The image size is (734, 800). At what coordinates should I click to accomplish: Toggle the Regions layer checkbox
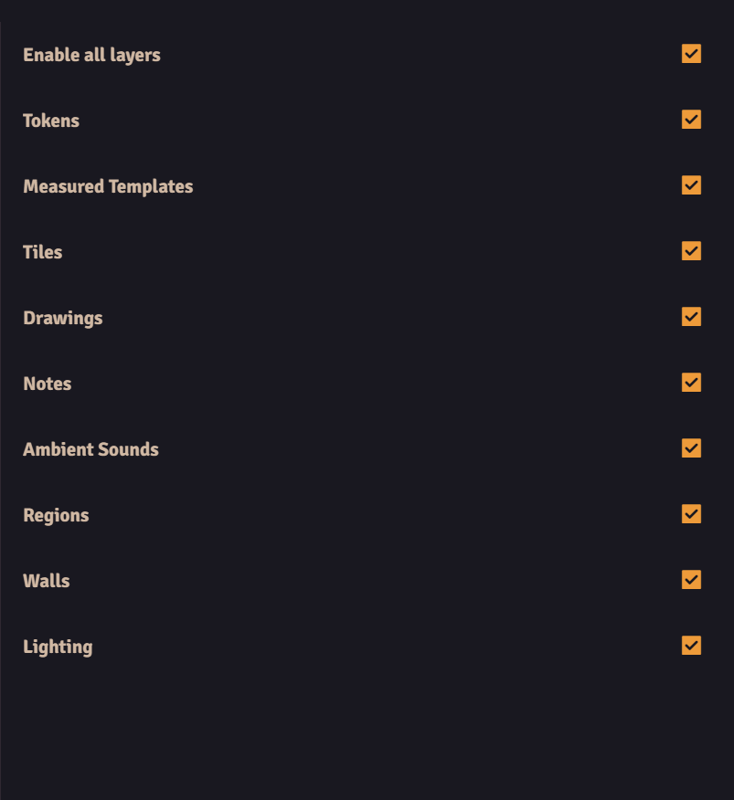(691, 514)
